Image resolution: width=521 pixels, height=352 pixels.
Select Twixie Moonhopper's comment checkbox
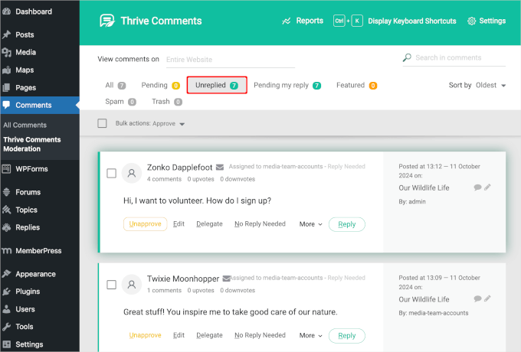tap(111, 285)
